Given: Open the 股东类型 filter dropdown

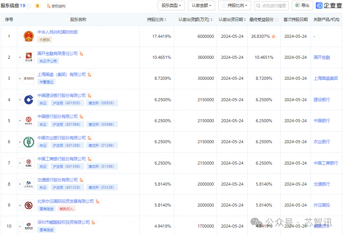Looking at the screenshot, I should coord(171,5).
